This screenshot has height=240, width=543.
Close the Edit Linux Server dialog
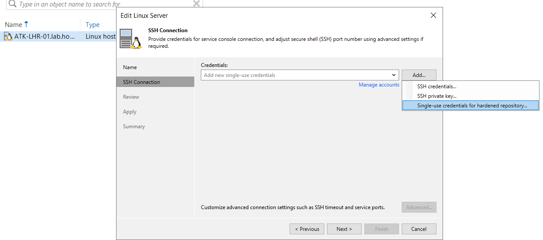(433, 16)
